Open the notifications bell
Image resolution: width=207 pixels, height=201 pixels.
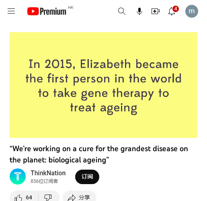(x=172, y=11)
